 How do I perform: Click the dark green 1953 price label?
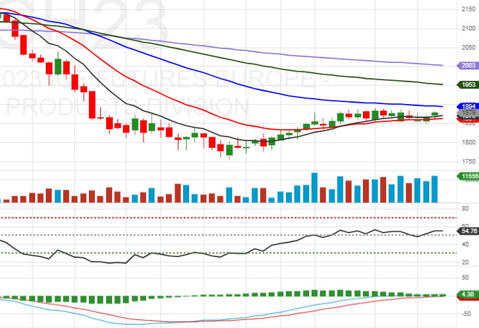pos(468,85)
